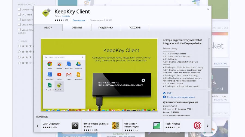Screen dimensions: 245x137
Task: Click the description panel scrollbar
Action: click(209, 63)
